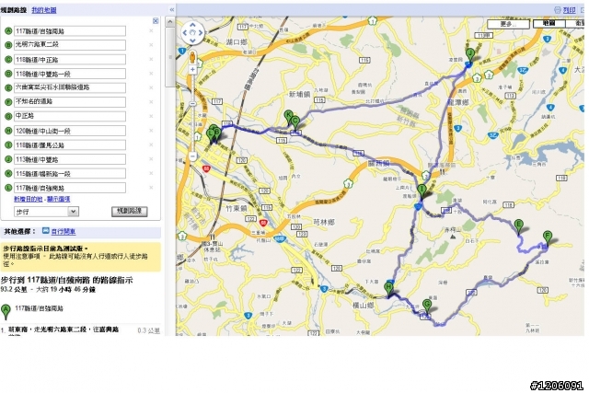Viewport: 589px width, 393px height.
Task: Click the 顯示選項 show options link
Action: pos(58,199)
